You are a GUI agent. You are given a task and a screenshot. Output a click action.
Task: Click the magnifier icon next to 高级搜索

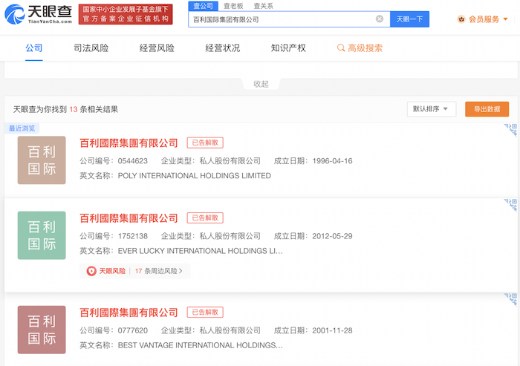pyautogui.click(x=340, y=48)
